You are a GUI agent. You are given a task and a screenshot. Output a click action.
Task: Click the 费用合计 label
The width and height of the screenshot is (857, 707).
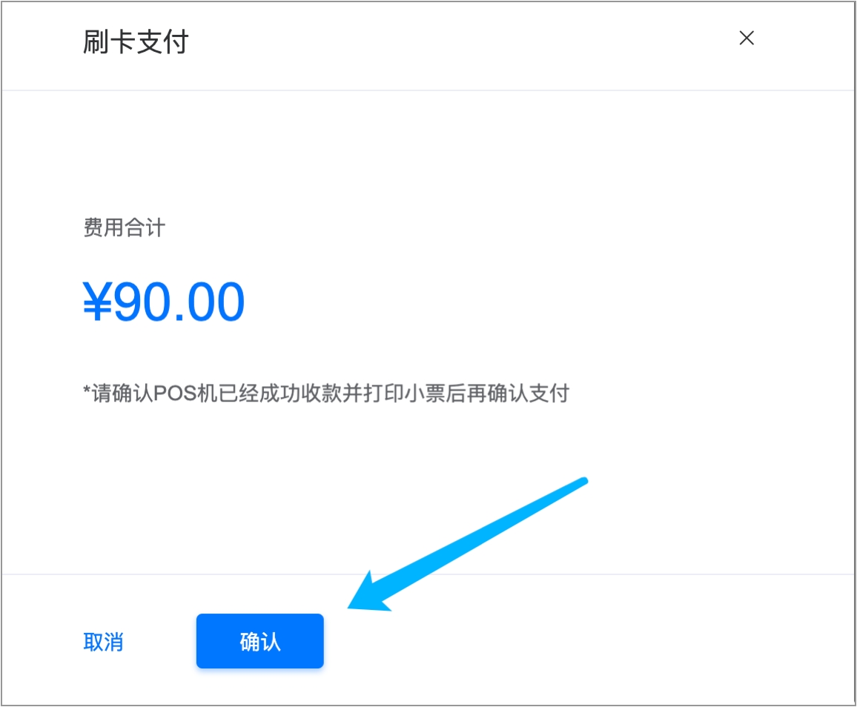124,228
